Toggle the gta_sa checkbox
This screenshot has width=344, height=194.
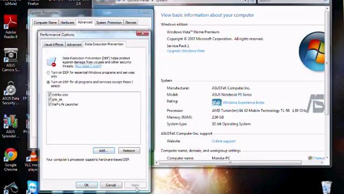50,99
